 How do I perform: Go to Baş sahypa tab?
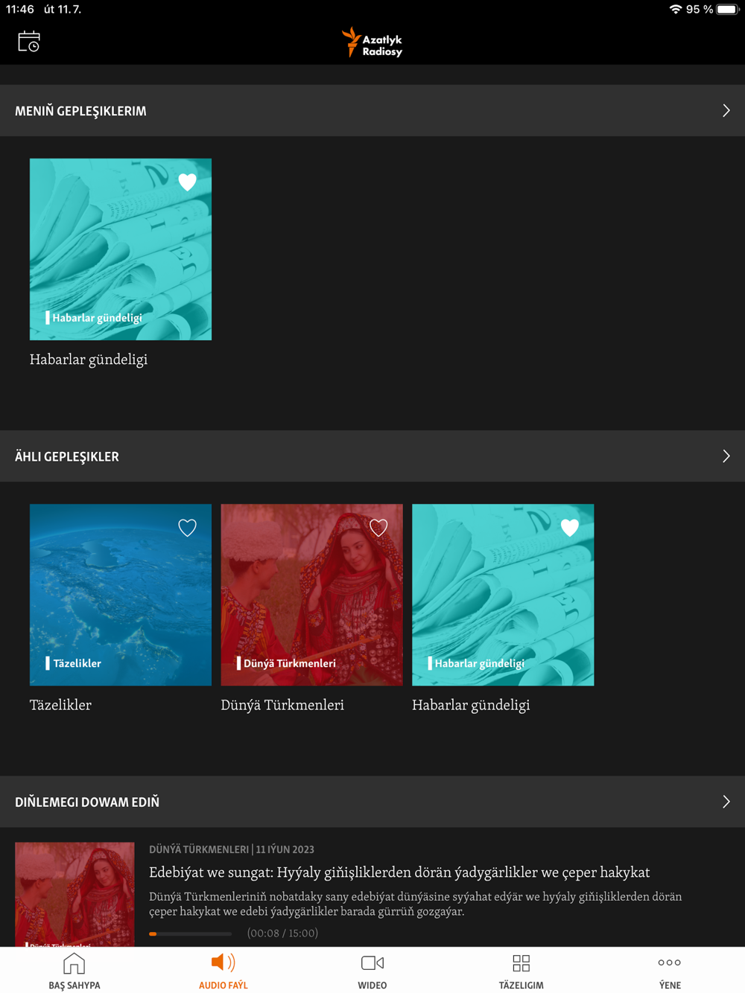click(x=74, y=971)
